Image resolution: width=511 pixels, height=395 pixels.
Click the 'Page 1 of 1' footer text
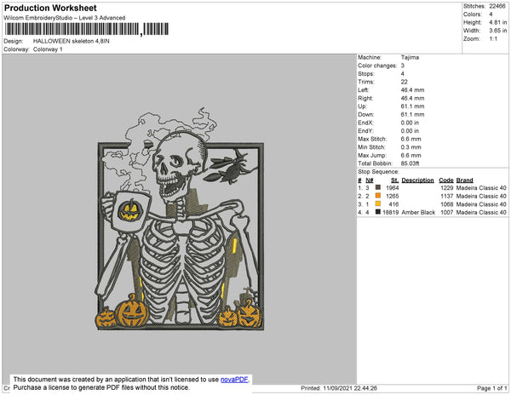coord(492,388)
